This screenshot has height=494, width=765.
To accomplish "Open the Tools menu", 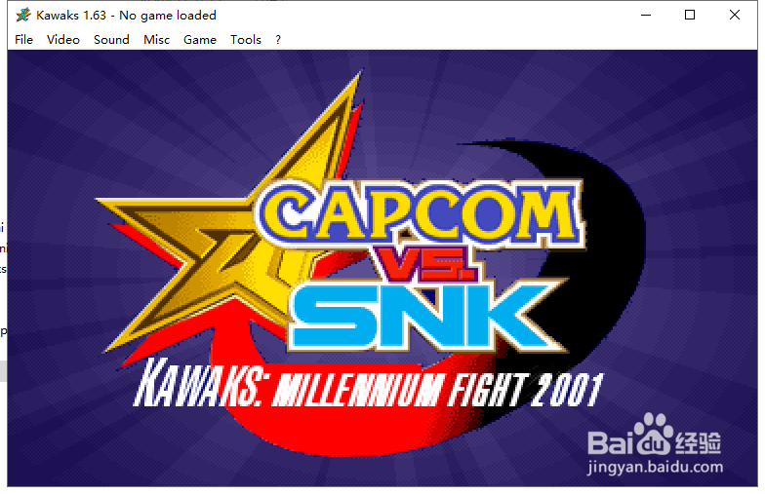I will click(246, 39).
